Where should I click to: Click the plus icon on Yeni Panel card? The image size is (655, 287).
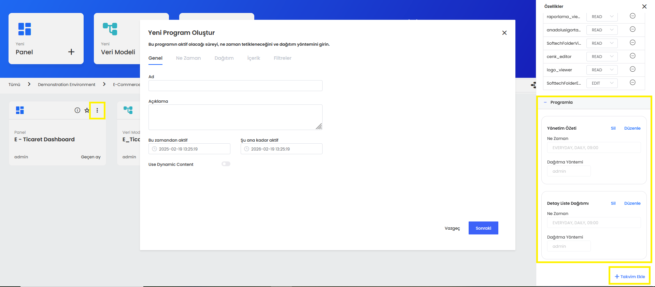pyautogui.click(x=71, y=52)
